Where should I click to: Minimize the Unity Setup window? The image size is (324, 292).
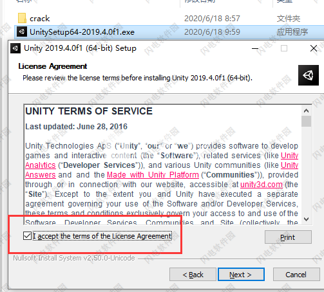click(255, 48)
